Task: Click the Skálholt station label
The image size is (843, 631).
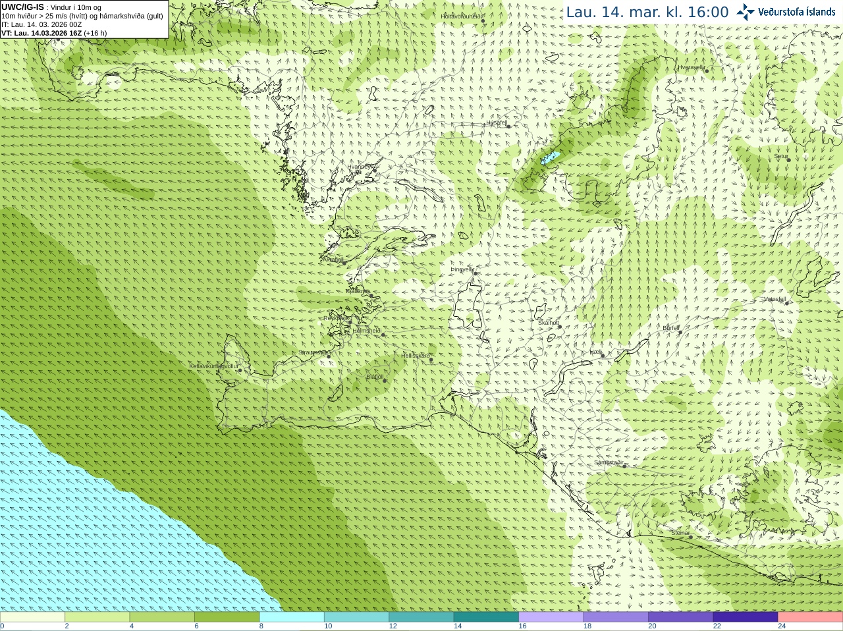Action: coord(549,323)
